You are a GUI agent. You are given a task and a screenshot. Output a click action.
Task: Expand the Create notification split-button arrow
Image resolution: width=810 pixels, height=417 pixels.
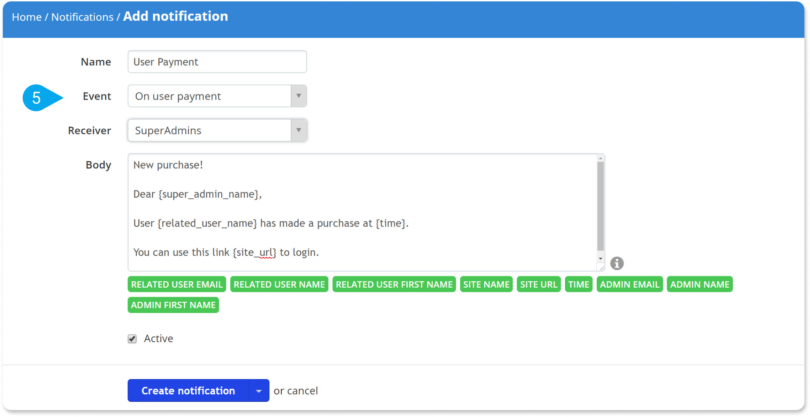tap(259, 391)
